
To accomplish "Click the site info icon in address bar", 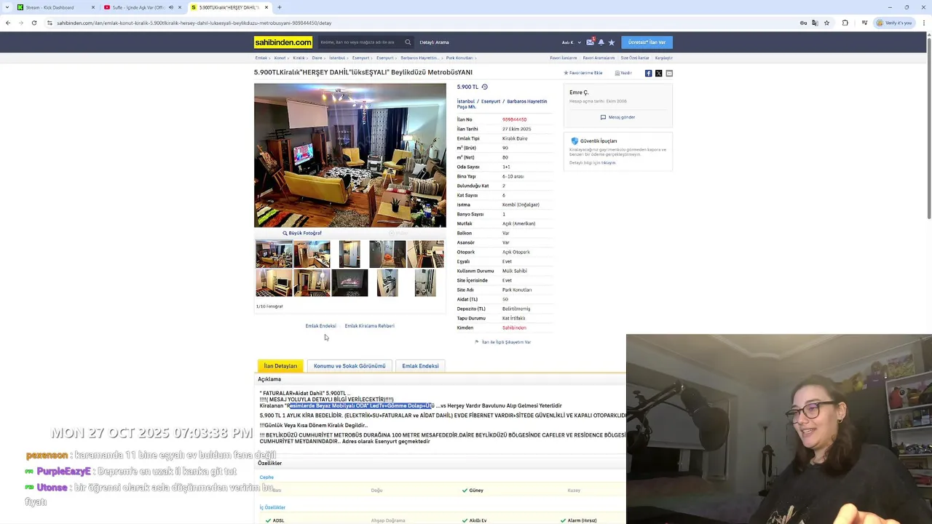I will point(50,23).
